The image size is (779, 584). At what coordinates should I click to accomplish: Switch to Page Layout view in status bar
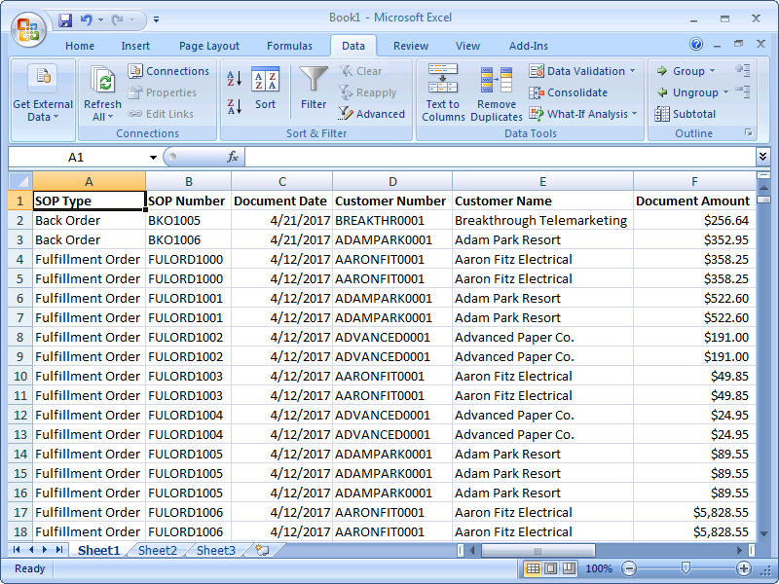pyautogui.click(x=550, y=568)
